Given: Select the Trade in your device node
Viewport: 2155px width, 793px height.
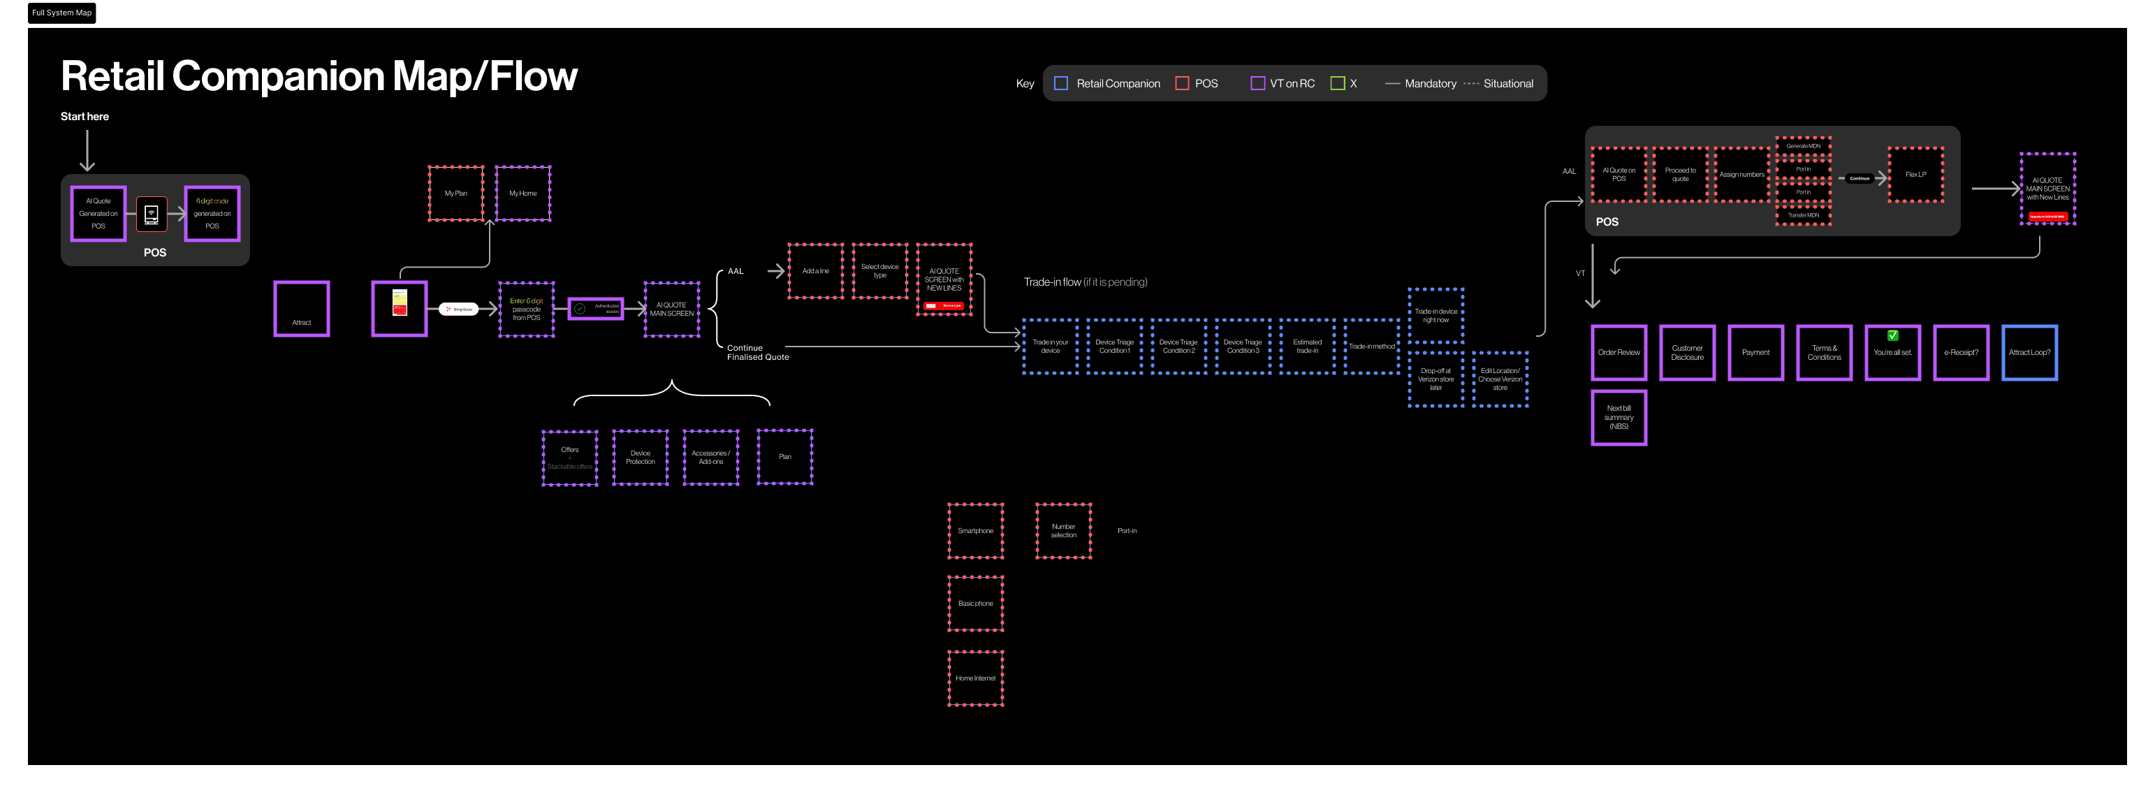Looking at the screenshot, I should (x=1051, y=347).
